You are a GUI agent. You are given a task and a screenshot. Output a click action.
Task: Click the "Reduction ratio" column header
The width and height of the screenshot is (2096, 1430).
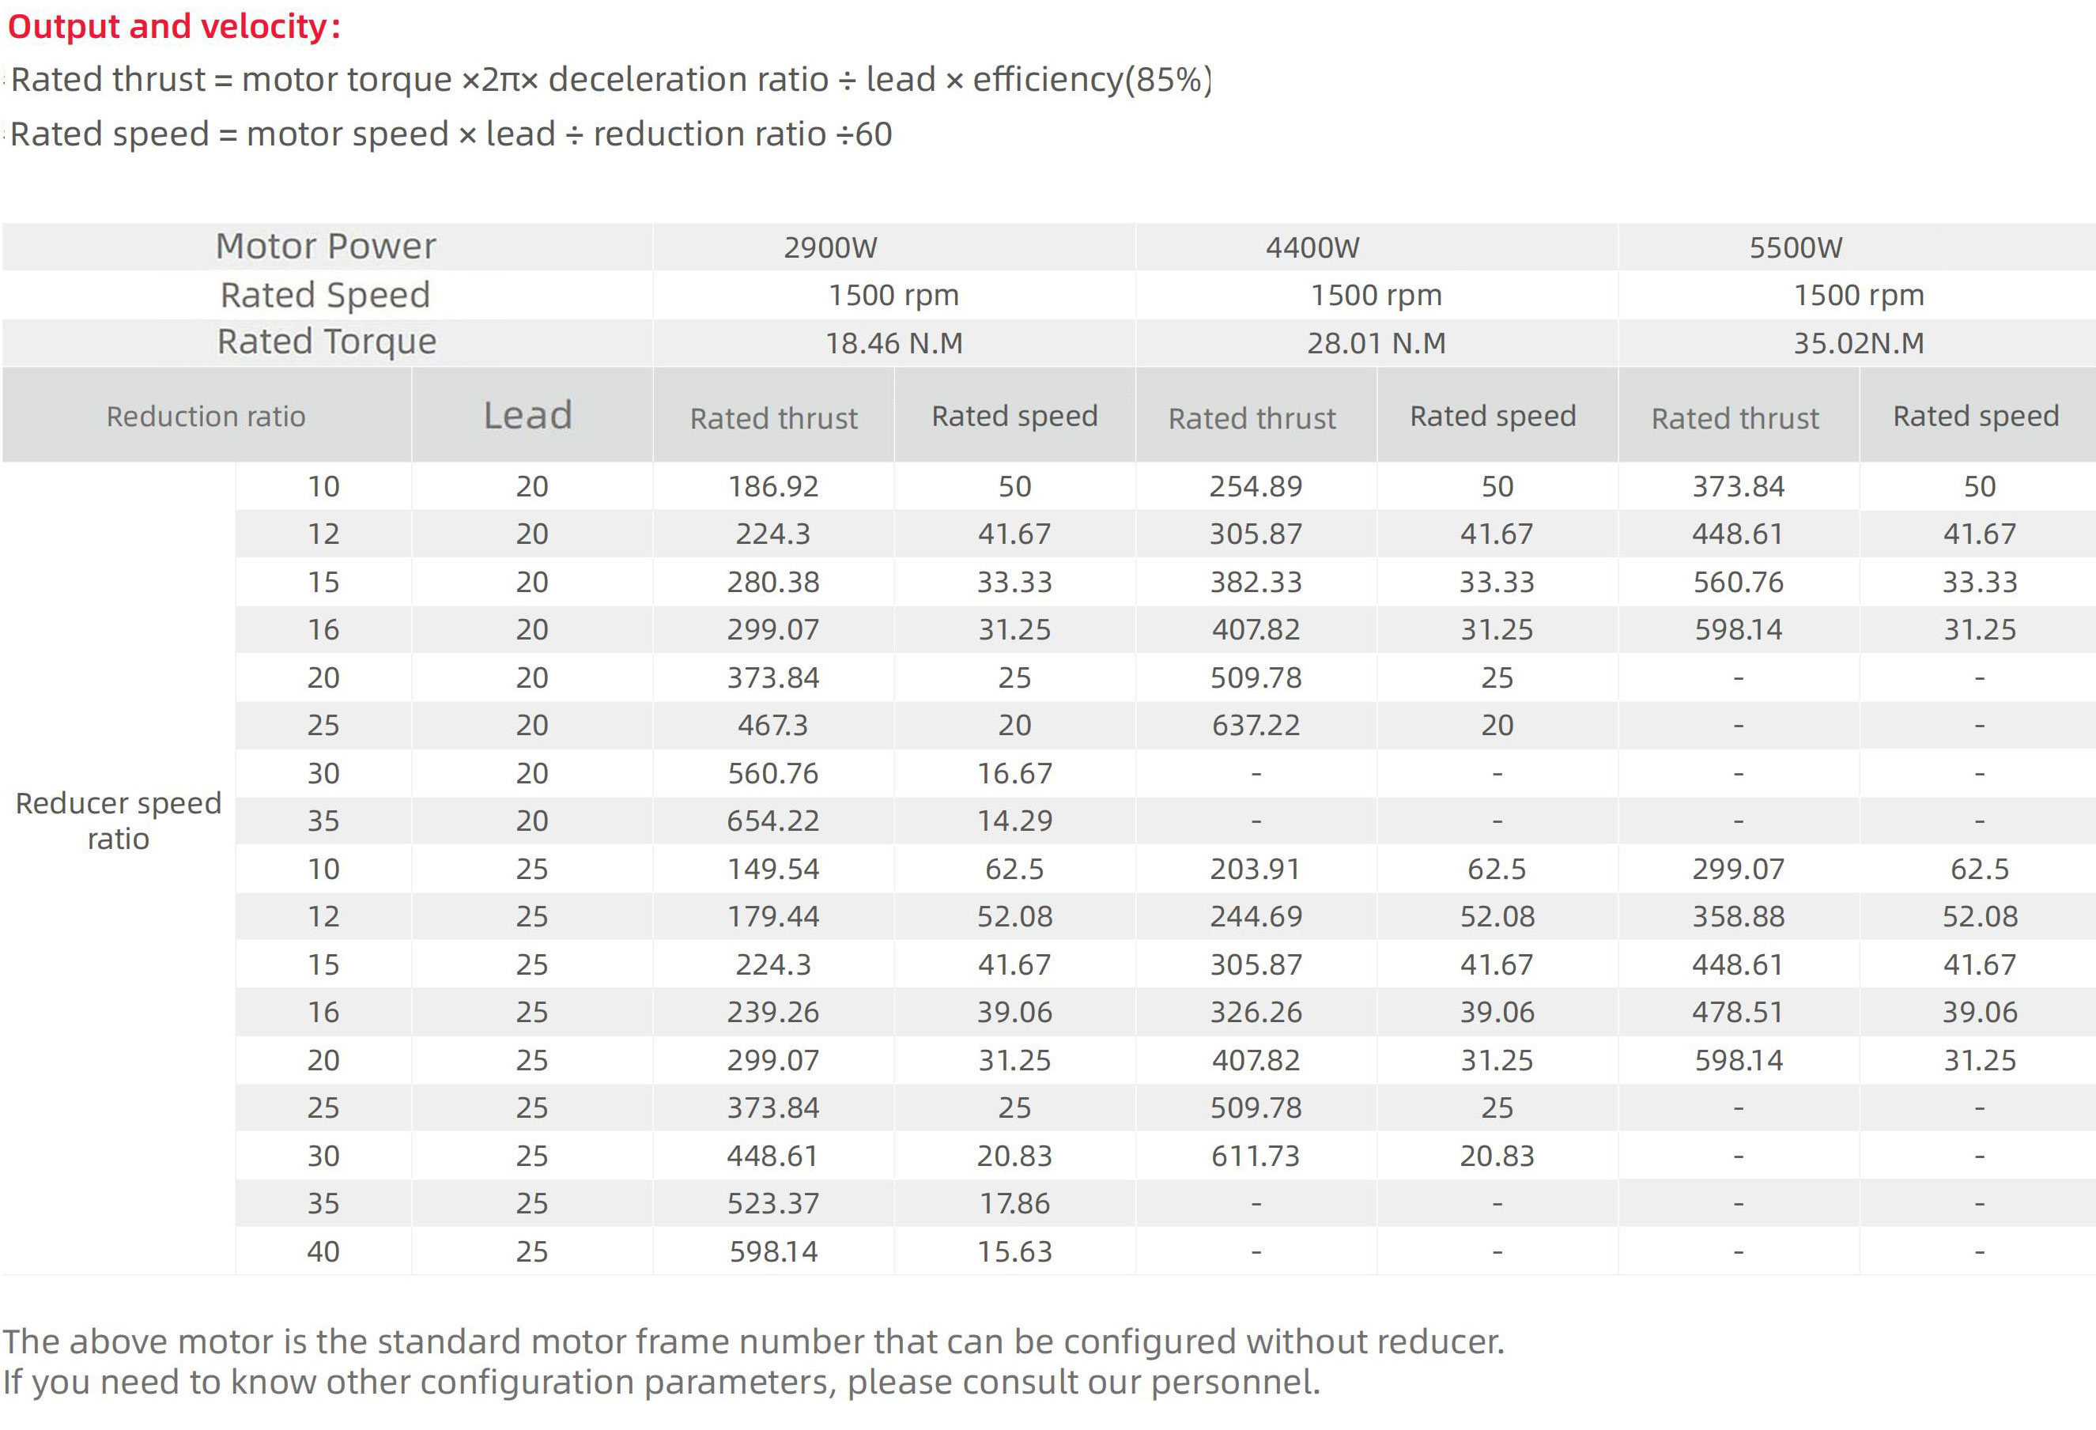pos(206,417)
